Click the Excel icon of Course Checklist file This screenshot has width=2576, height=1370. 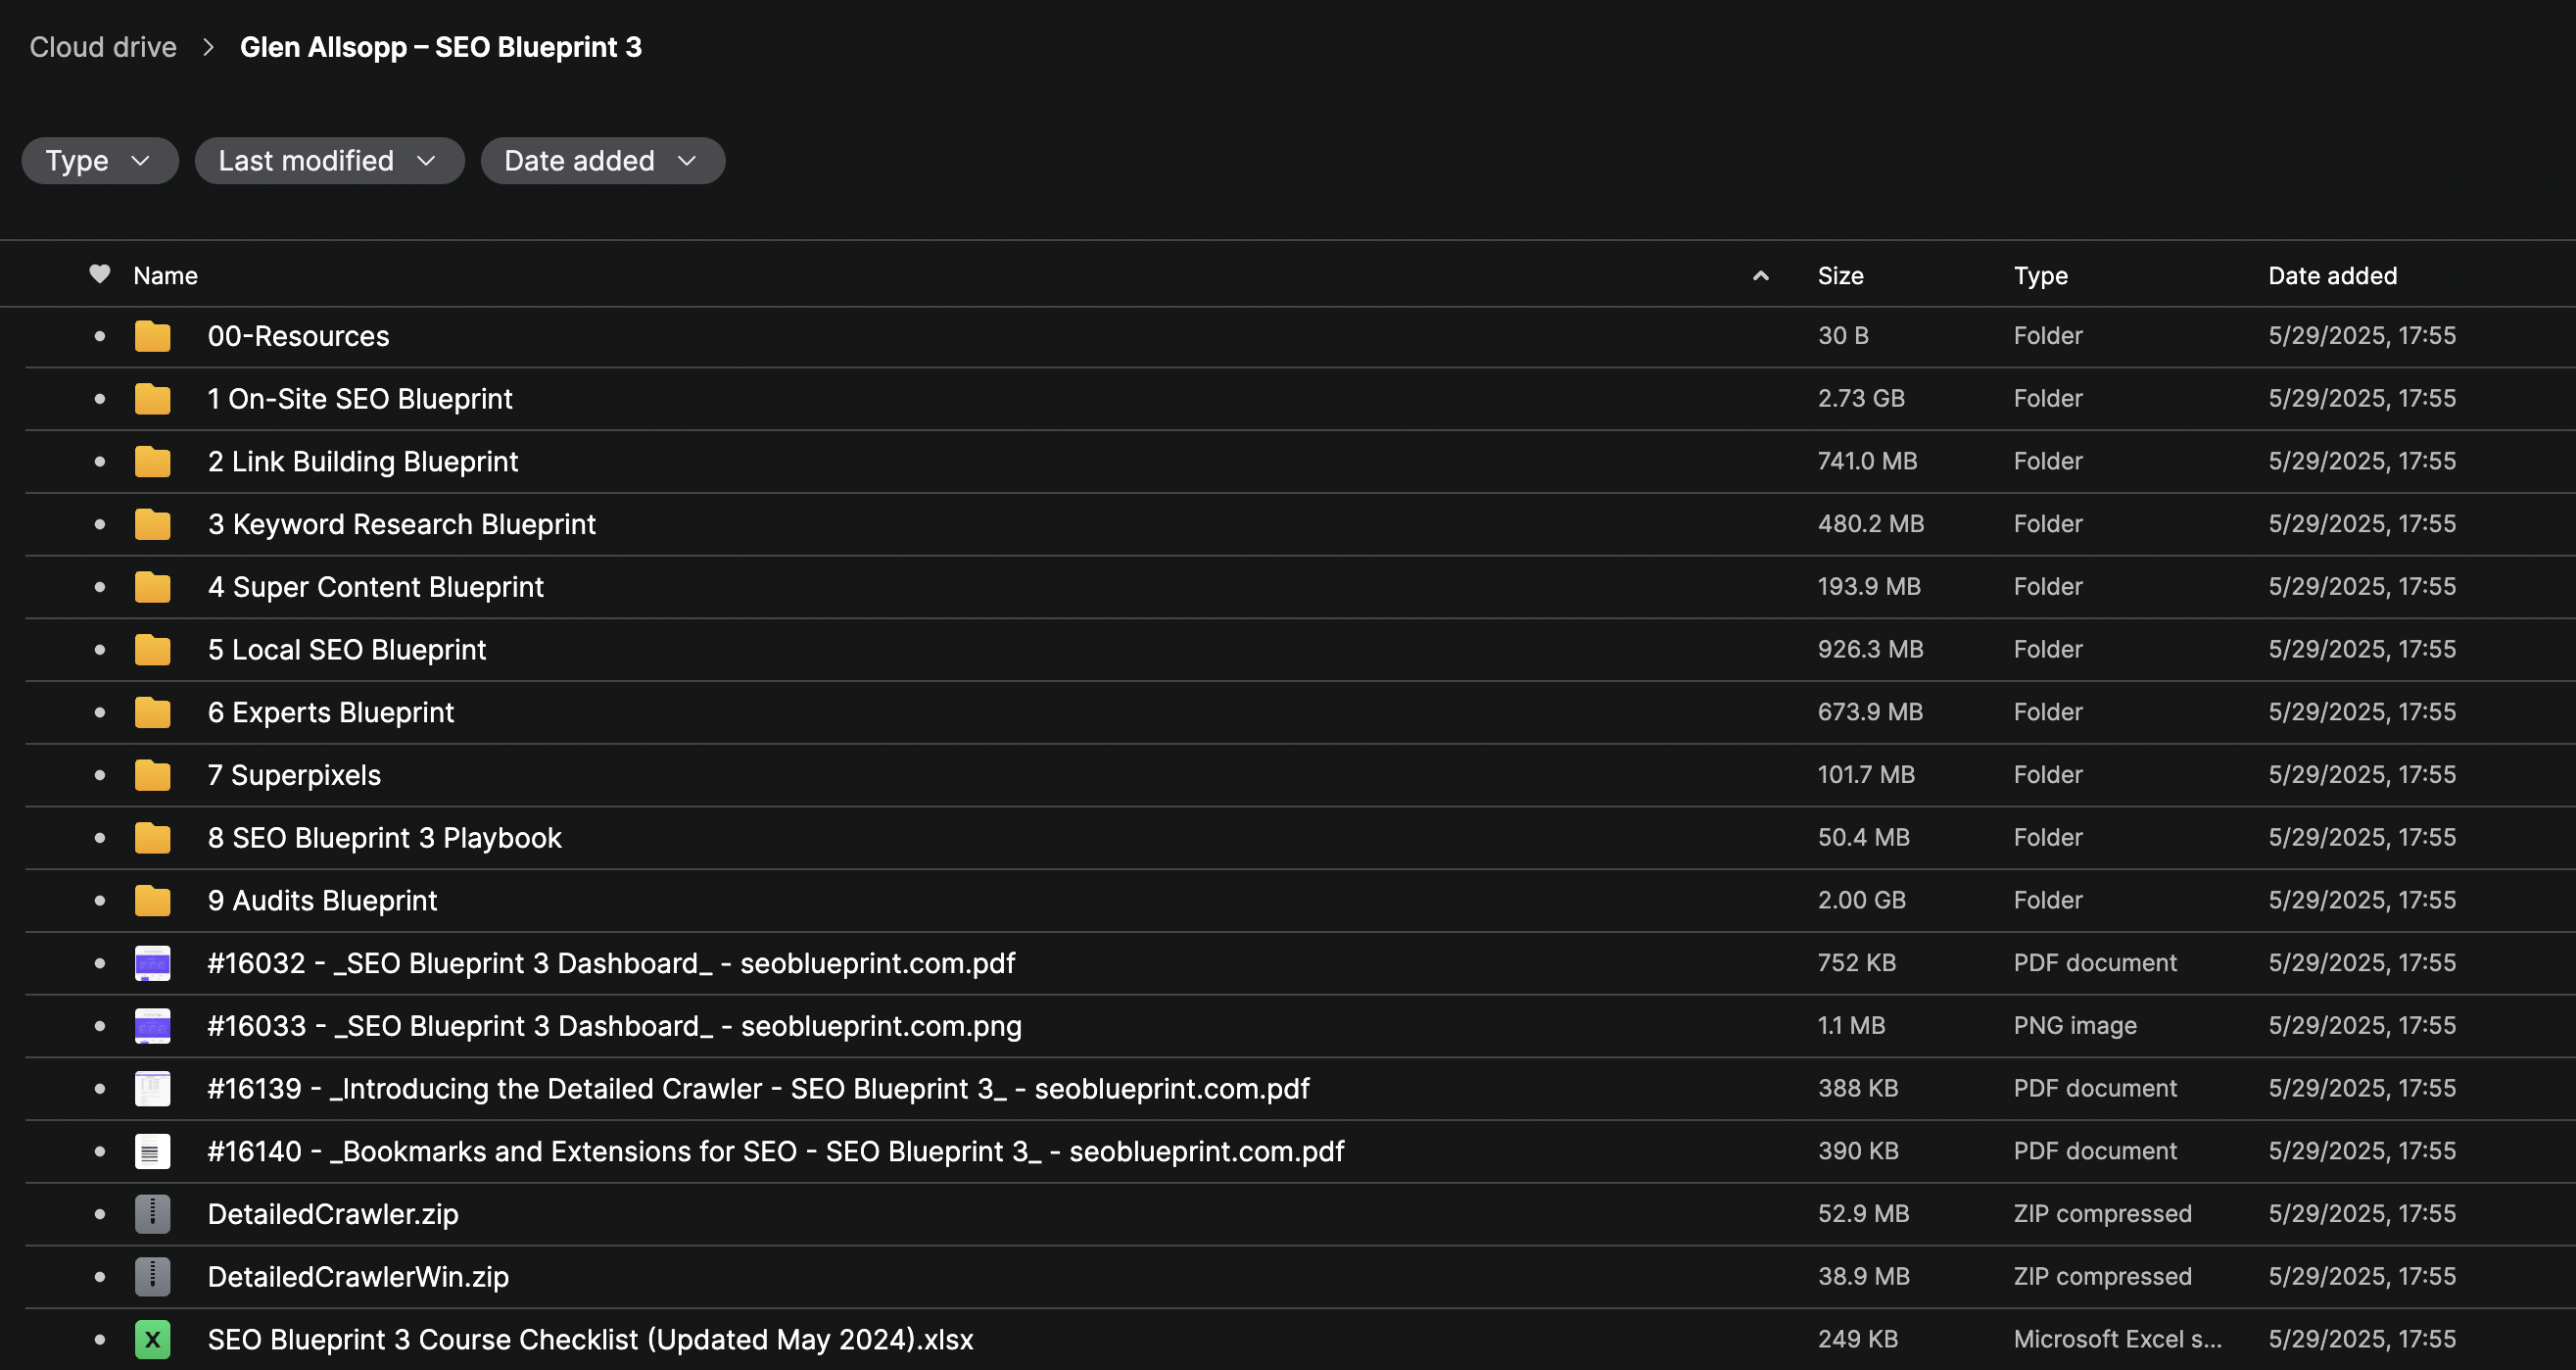153,1339
